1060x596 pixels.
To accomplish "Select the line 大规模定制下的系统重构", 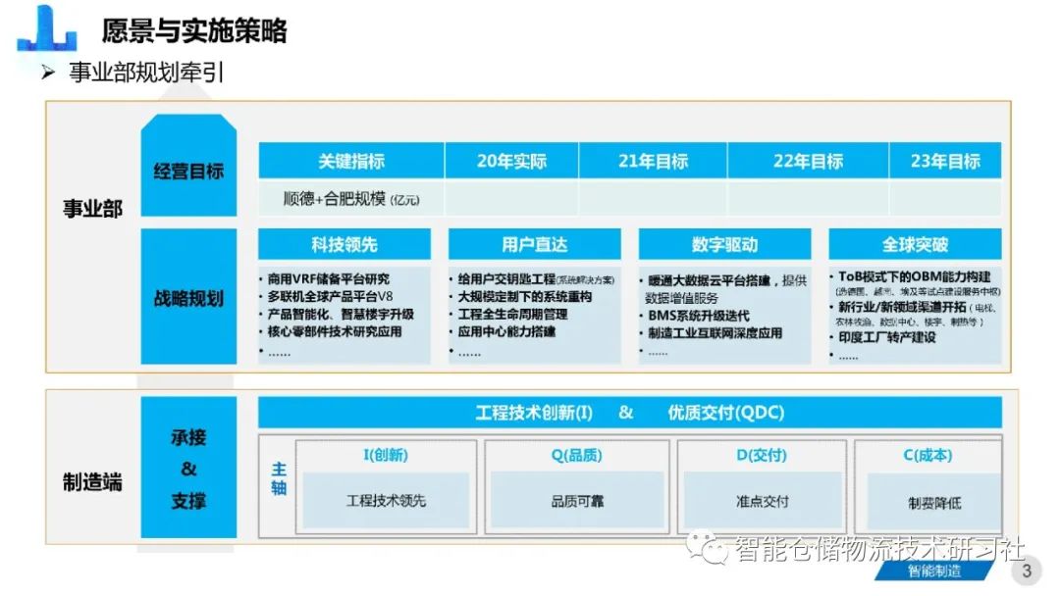I will pyautogui.click(x=524, y=296).
